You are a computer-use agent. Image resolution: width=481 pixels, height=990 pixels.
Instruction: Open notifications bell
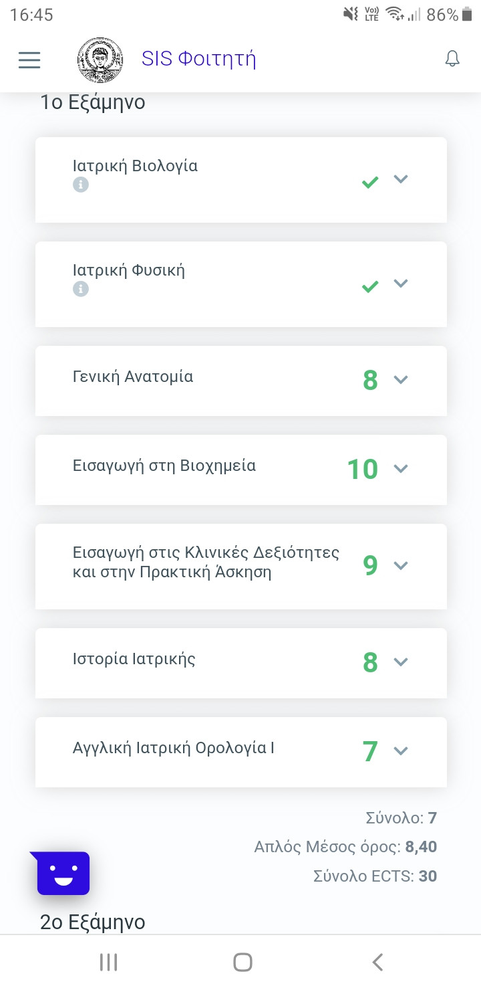point(452,59)
